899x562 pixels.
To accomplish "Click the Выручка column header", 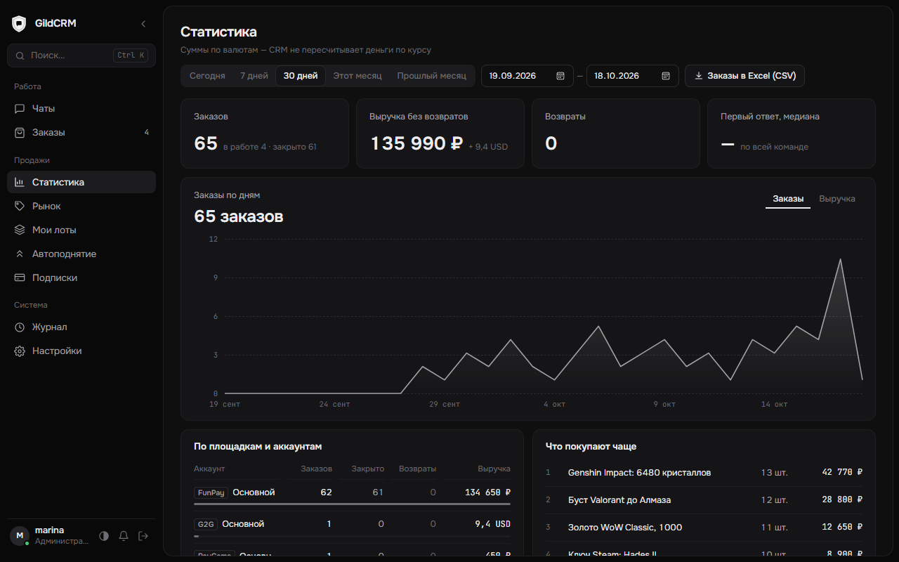I will (x=494, y=469).
